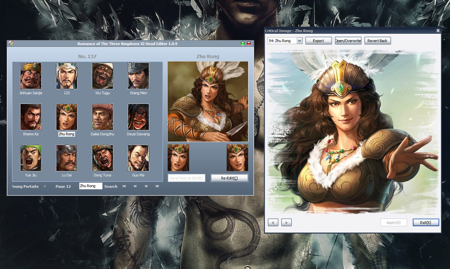Select the Jinhuan Sanjie portrait thumbnail
This screenshot has height=269, width=450.
tap(31, 76)
